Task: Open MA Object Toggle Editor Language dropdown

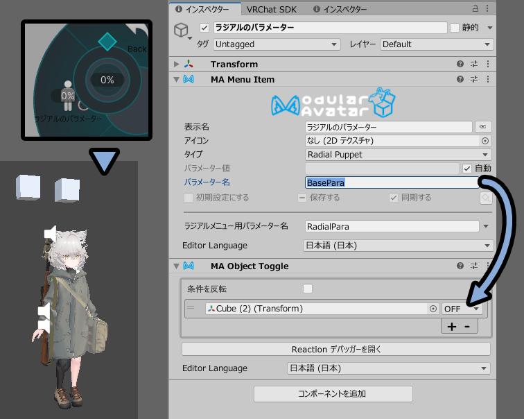Action: (389, 368)
